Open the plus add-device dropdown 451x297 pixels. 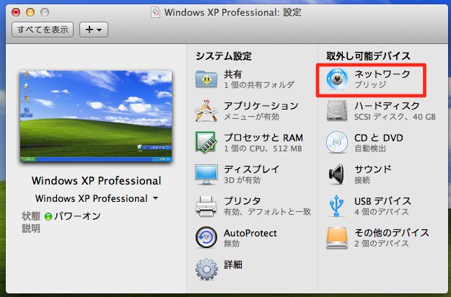click(x=94, y=30)
